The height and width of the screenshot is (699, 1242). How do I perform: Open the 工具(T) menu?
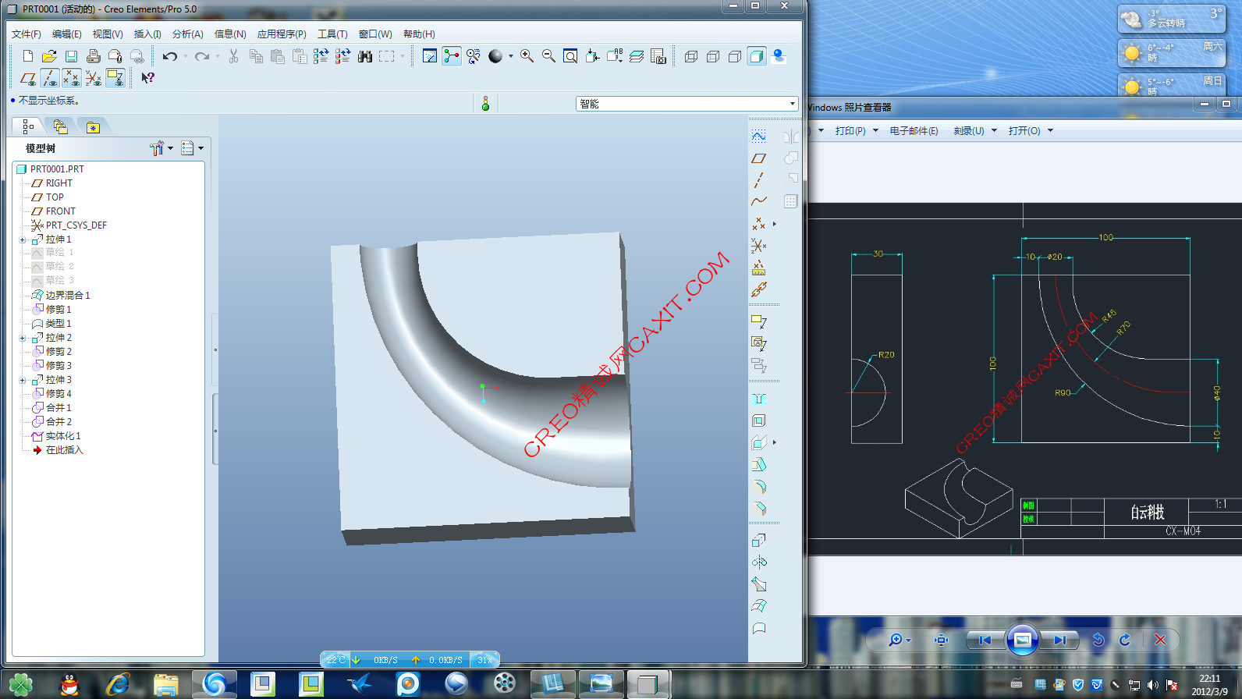332,34
